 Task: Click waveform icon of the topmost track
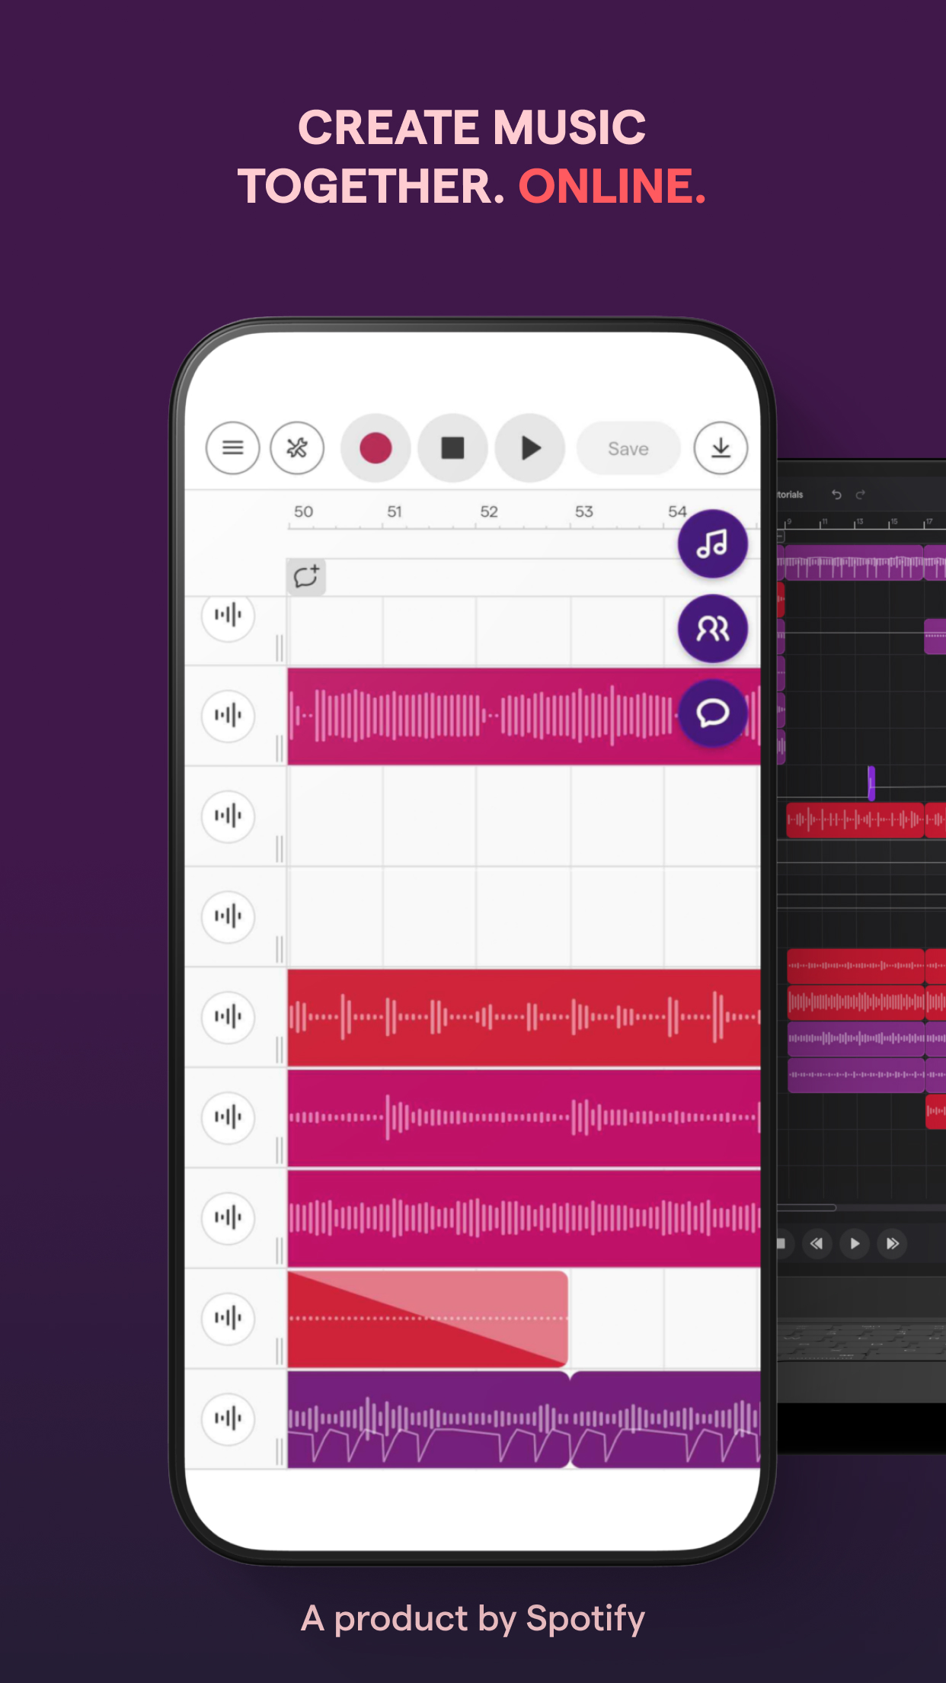pyautogui.click(x=228, y=614)
